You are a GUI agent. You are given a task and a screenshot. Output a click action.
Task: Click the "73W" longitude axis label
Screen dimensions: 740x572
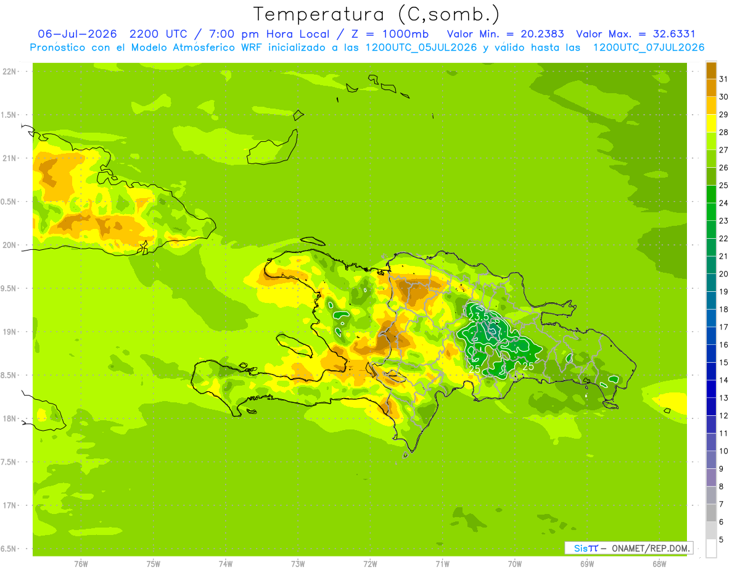298,563
